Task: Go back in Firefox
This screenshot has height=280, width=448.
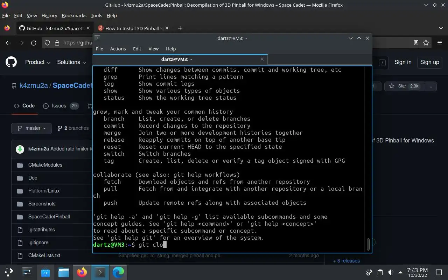Action: (8, 43)
